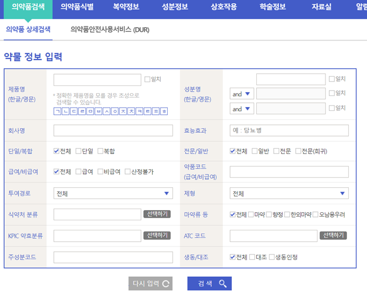
Task: Focus the 주성분코드 input field
Action: (113, 257)
